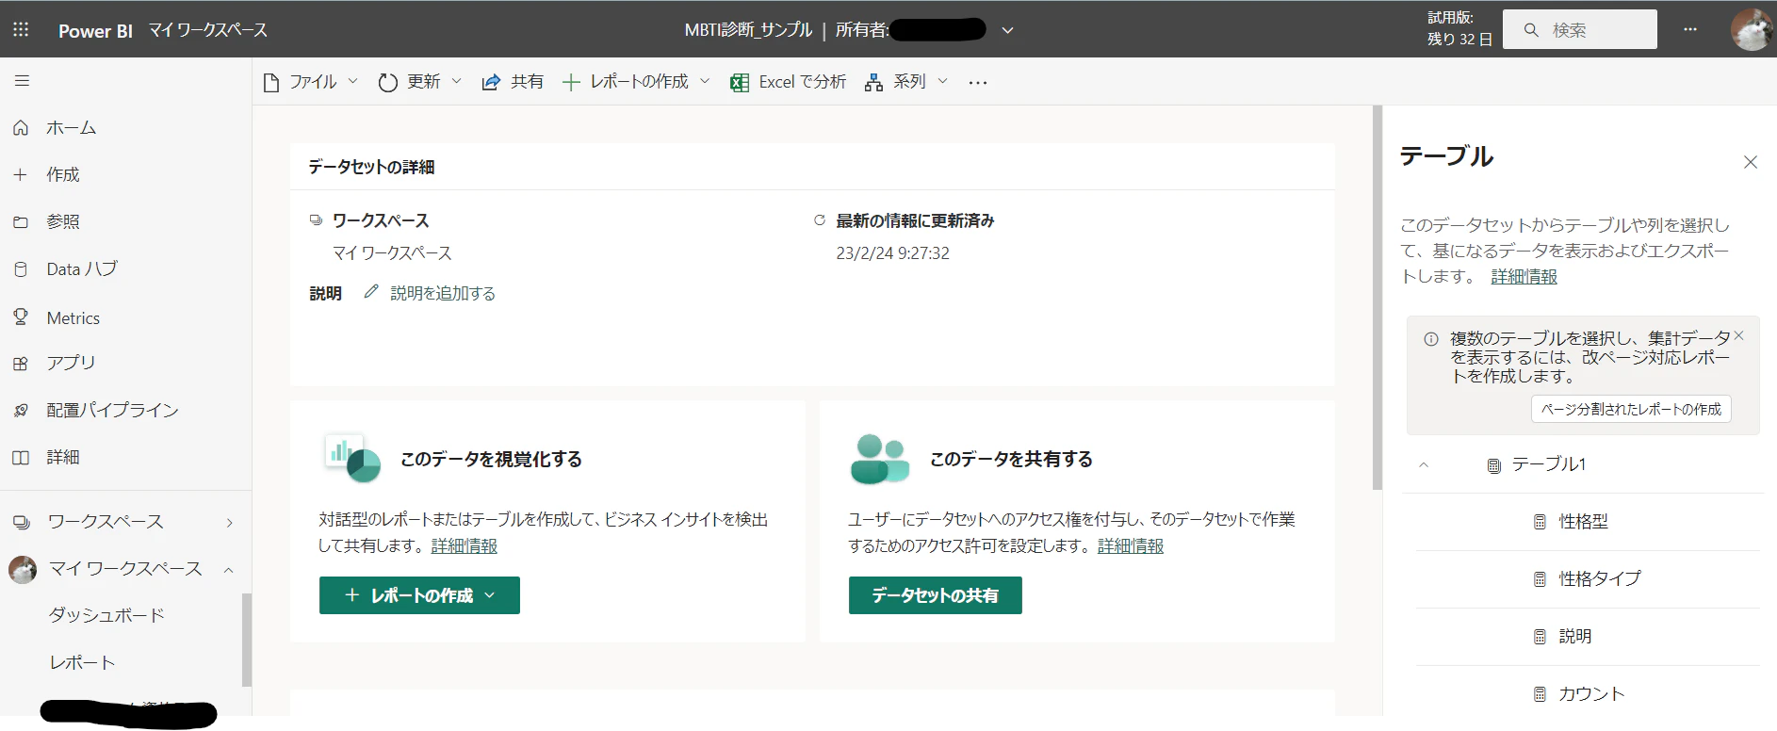Open ダッシュボード under マイ ワークスペース
The height and width of the screenshot is (731, 1777).
(106, 615)
